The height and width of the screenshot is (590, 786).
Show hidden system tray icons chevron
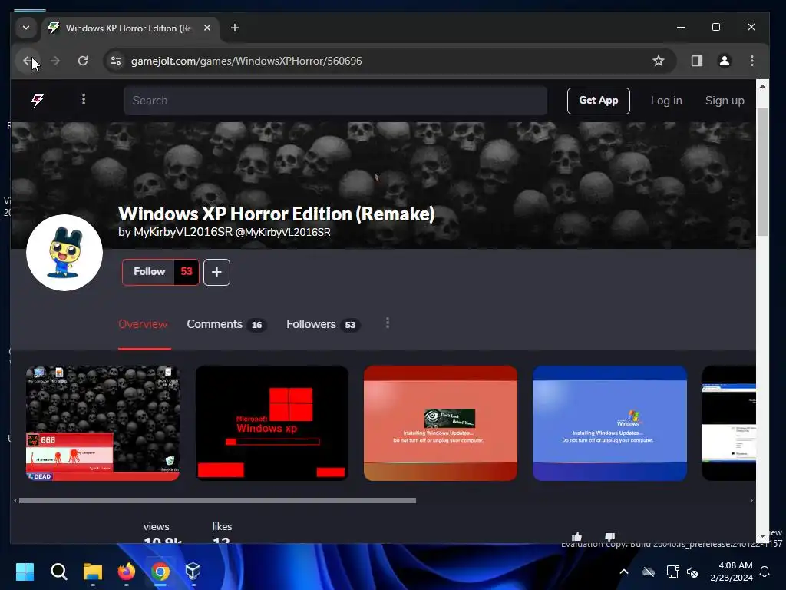click(624, 572)
